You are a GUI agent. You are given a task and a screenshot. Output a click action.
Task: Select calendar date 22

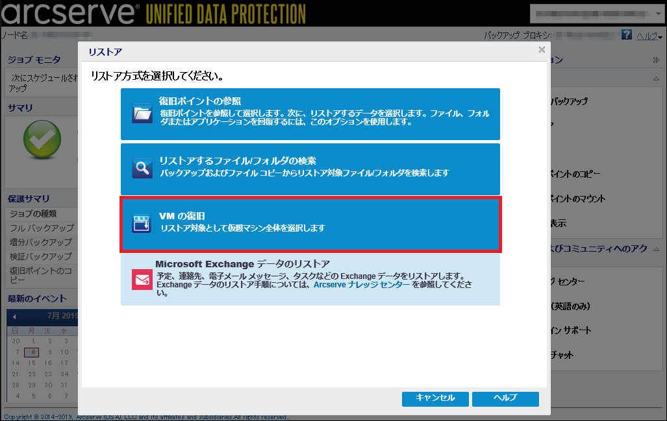pyautogui.click(x=32, y=374)
